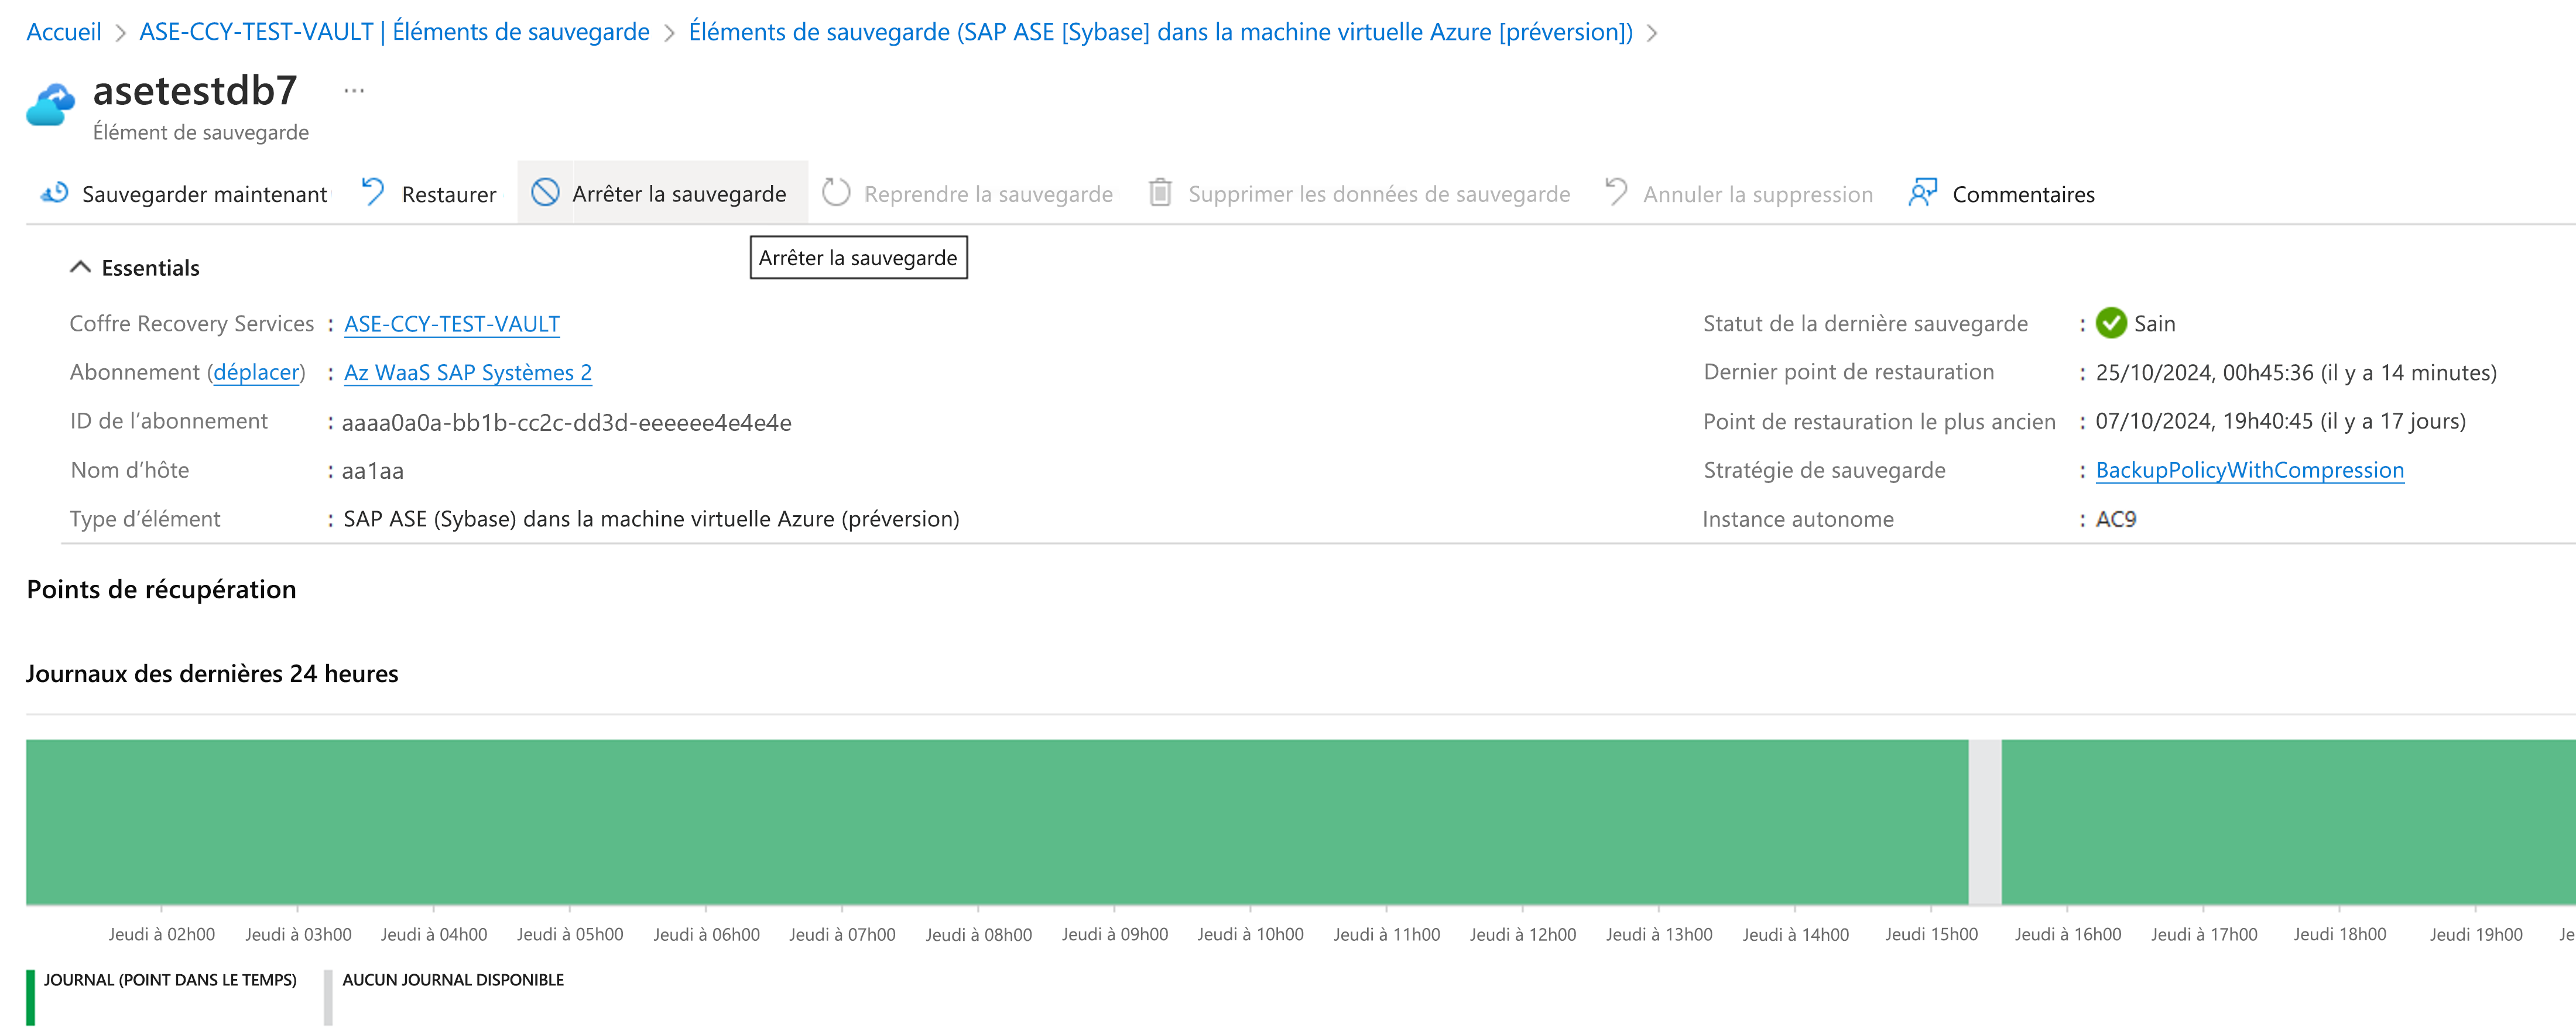The width and height of the screenshot is (2576, 1031).
Task: Go to Accueil breadcrumb
Action: pyautogui.click(x=63, y=32)
